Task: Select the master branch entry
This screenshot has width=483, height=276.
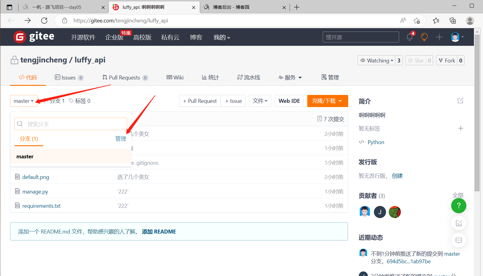Action: pos(71,157)
